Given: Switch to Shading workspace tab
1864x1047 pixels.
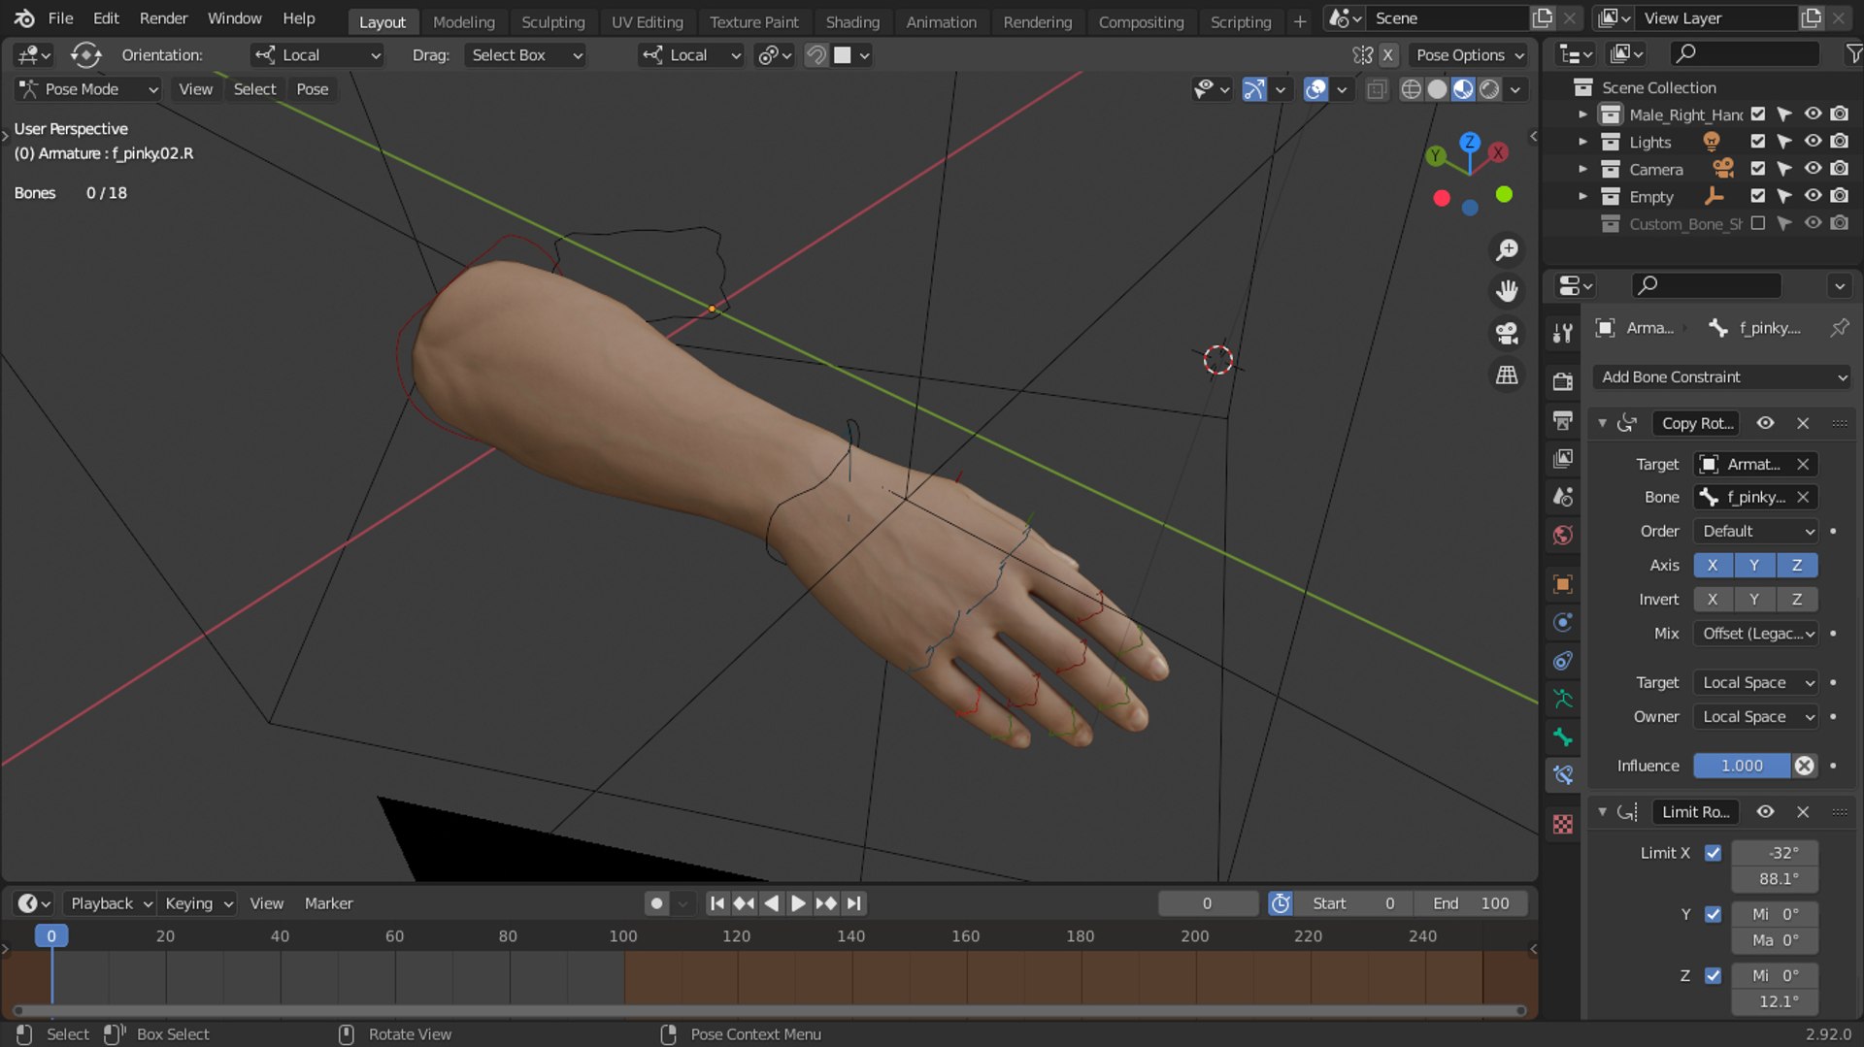Looking at the screenshot, I should pos(852,21).
